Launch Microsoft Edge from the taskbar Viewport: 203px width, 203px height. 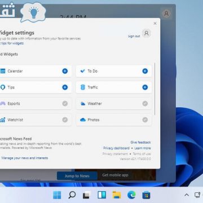(131, 195)
